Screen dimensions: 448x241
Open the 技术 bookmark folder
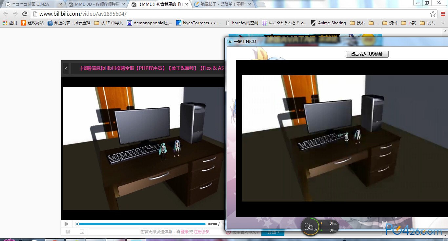click(357, 23)
